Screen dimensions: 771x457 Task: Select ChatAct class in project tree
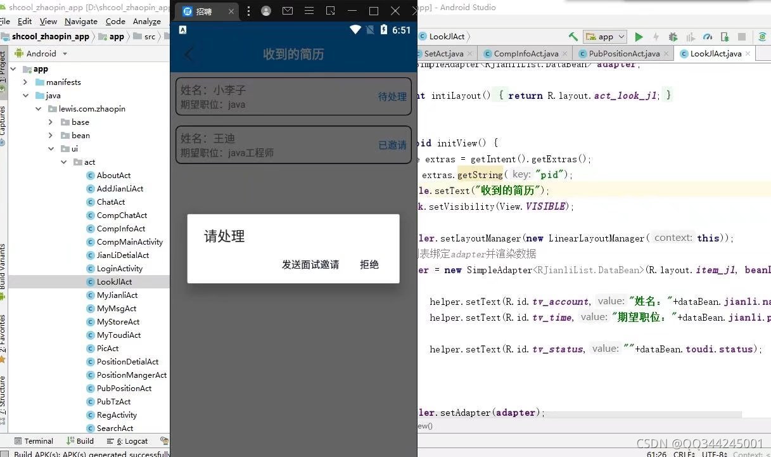(105, 202)
